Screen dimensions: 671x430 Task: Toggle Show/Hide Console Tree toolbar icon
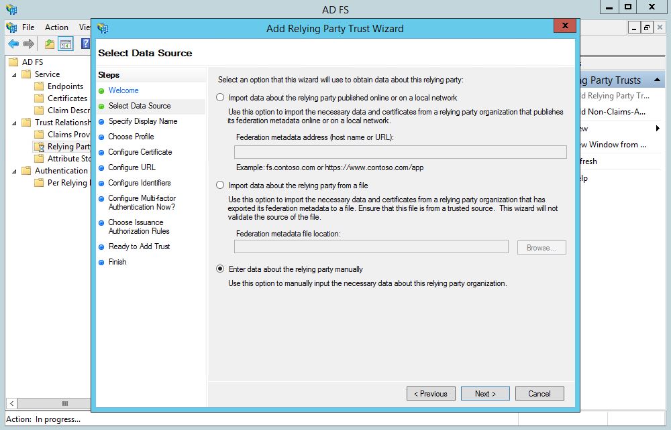point(65,44)
